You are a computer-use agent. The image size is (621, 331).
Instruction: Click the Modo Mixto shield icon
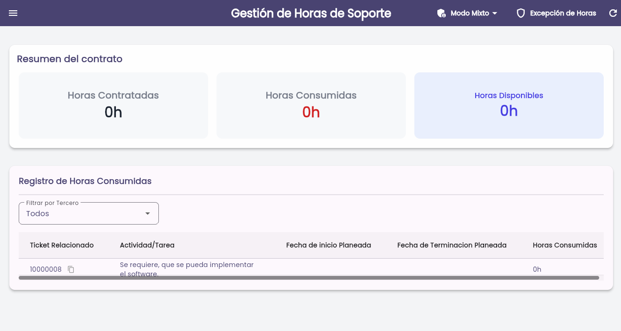[441, 13]
